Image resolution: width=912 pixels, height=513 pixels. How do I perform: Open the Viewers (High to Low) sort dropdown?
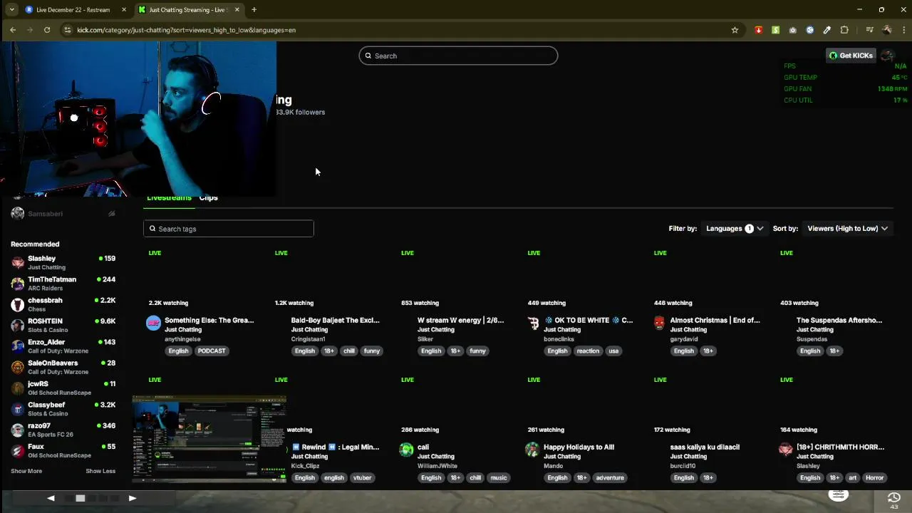point(847,229)
